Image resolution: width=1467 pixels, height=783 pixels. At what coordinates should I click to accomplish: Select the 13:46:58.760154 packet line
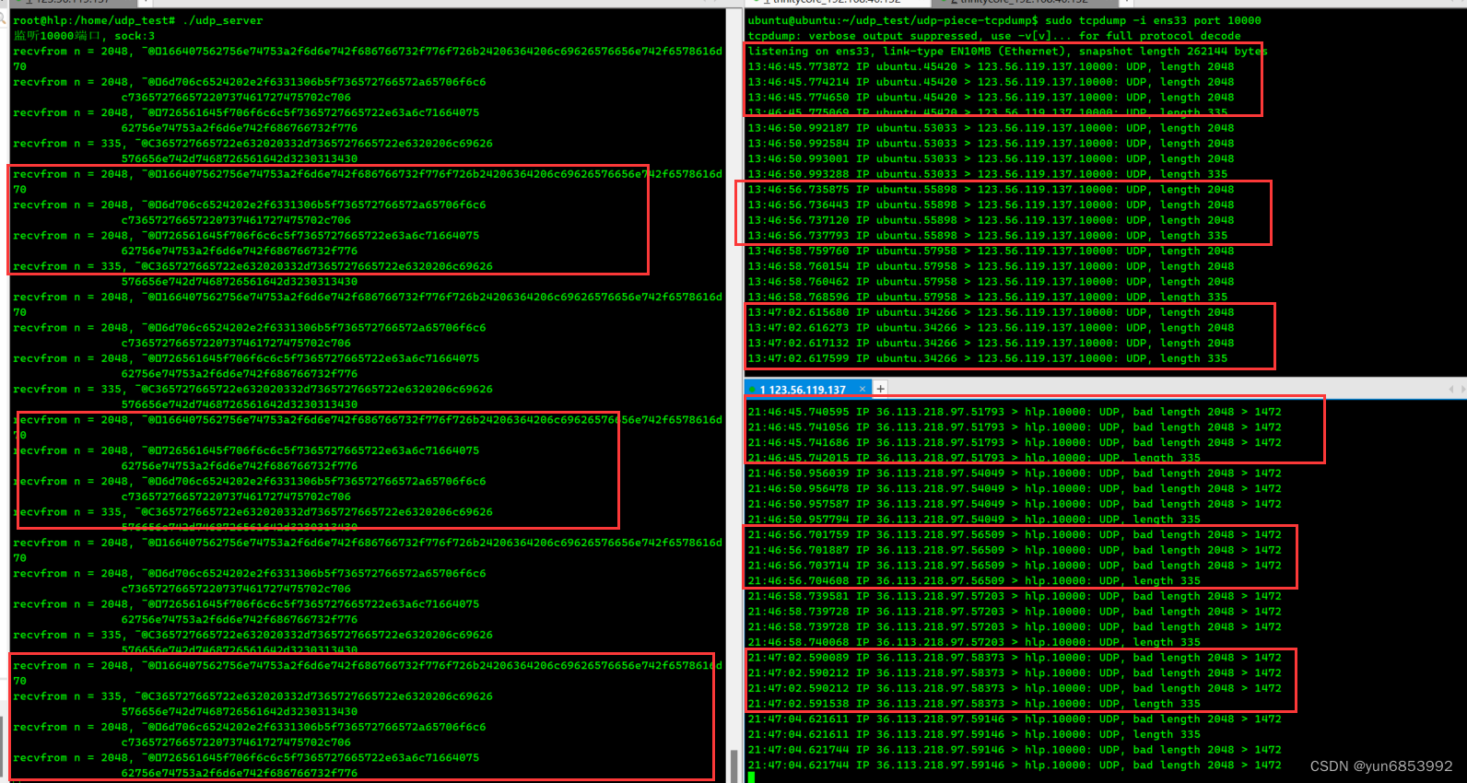(991, 266)
